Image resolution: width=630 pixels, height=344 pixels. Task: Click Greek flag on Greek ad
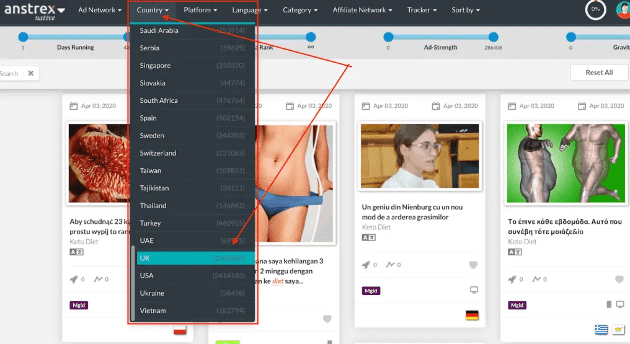(601, 330)
